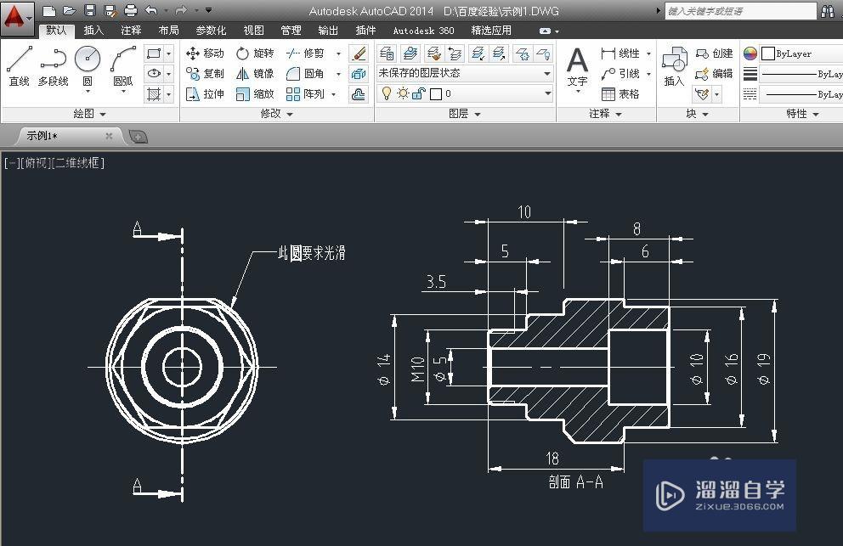Click the Erase eraser icon in the 修改 panel
The image size is (843, 546).
point(358,53)
